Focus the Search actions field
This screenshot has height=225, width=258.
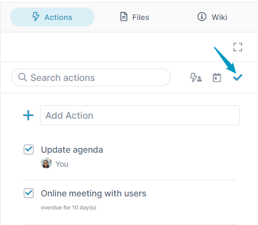click(91, 77)
